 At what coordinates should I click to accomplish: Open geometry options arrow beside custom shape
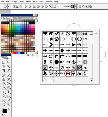tap(58, 6)
